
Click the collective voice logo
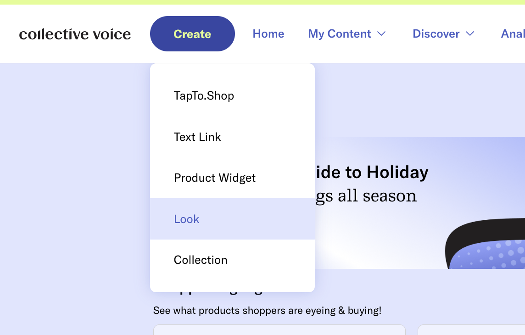(75, 34)
